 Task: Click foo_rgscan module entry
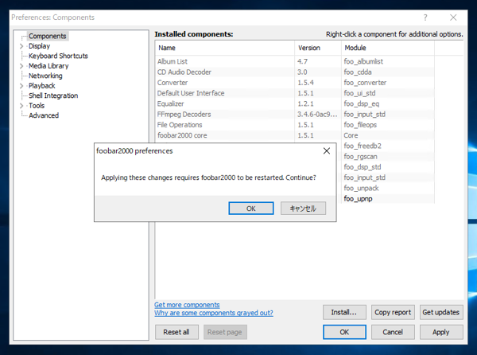(x=360, y=157)
